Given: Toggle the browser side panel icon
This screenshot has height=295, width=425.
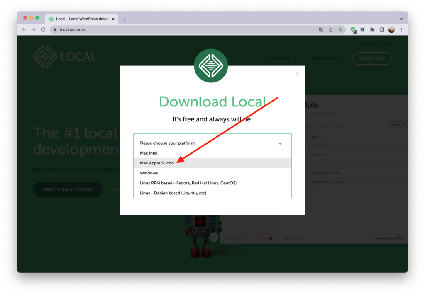Looking at the screenshot, I should pyautogui.click(x=382, y=30).
